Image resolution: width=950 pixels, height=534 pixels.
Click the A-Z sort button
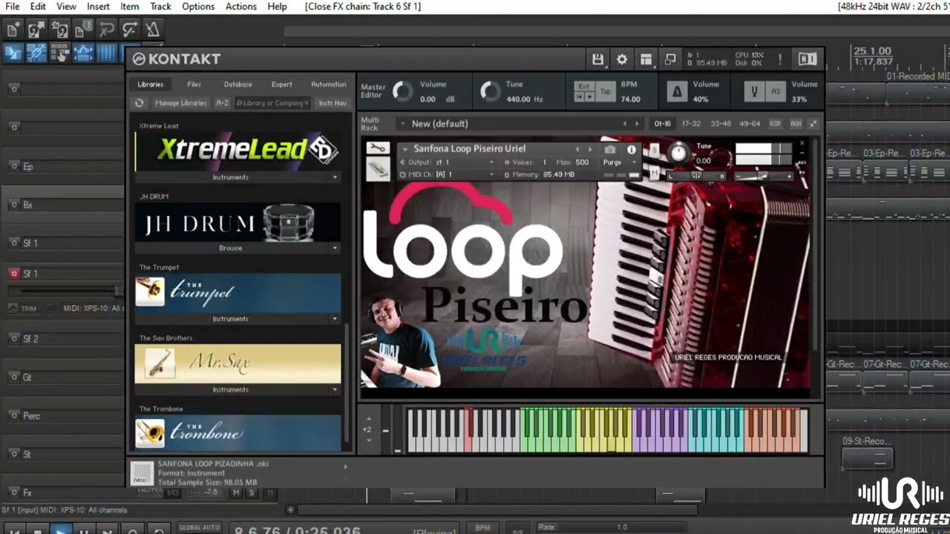[x=222, y=103]
